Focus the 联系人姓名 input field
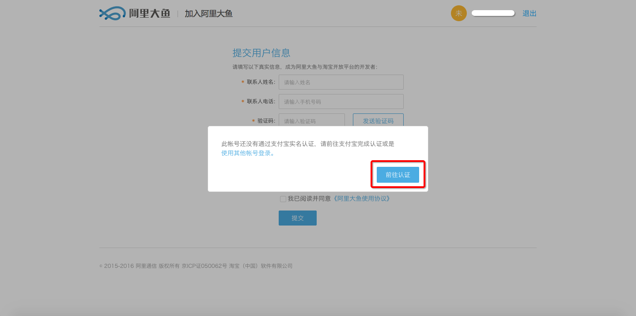 [x=341, y=82]
